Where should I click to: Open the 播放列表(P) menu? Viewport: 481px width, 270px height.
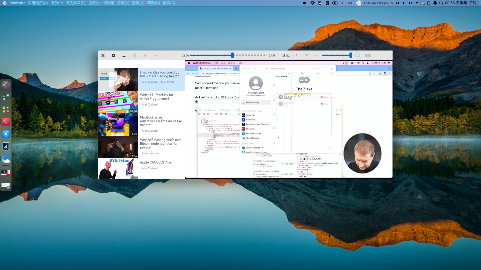[x=75, y=3]
